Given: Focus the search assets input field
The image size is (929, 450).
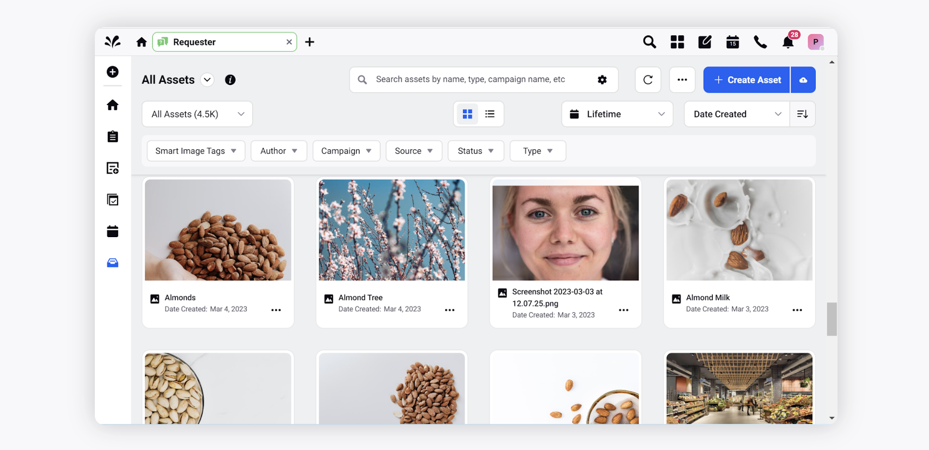Looking at the screenshot, I should [x=484, y=80].
